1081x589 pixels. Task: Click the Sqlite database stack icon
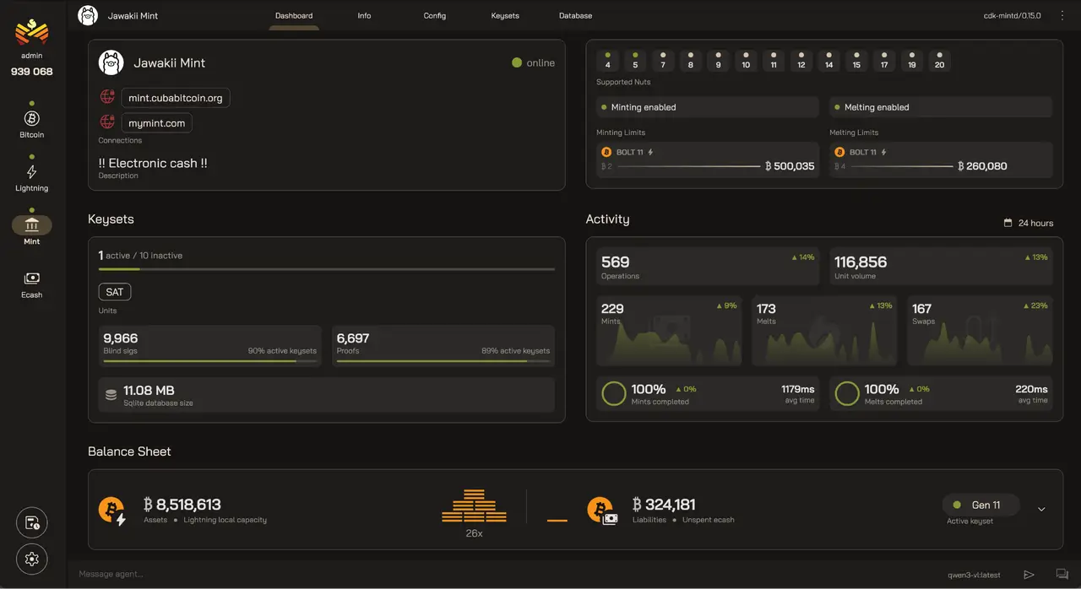point(111,394)
